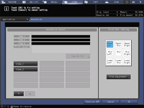Select the Lower Right print position

coord(127,62)
